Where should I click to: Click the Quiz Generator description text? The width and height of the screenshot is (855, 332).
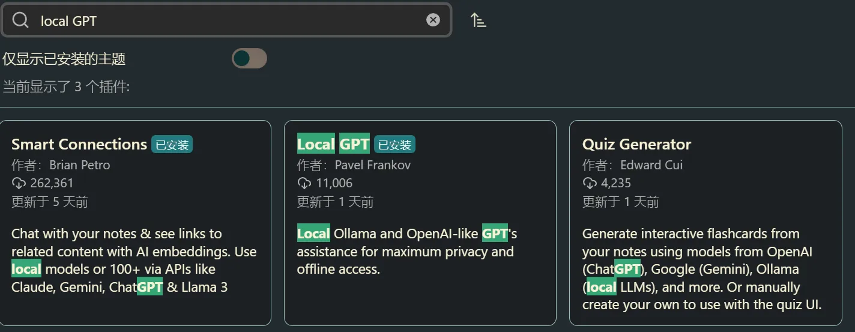pos(702,269)
